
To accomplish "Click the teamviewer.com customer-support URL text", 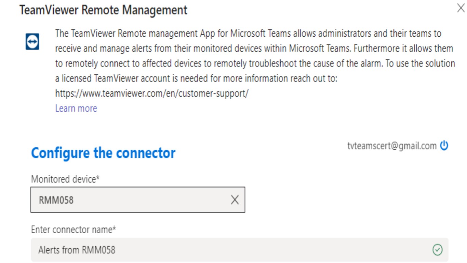I will [152, 93].
